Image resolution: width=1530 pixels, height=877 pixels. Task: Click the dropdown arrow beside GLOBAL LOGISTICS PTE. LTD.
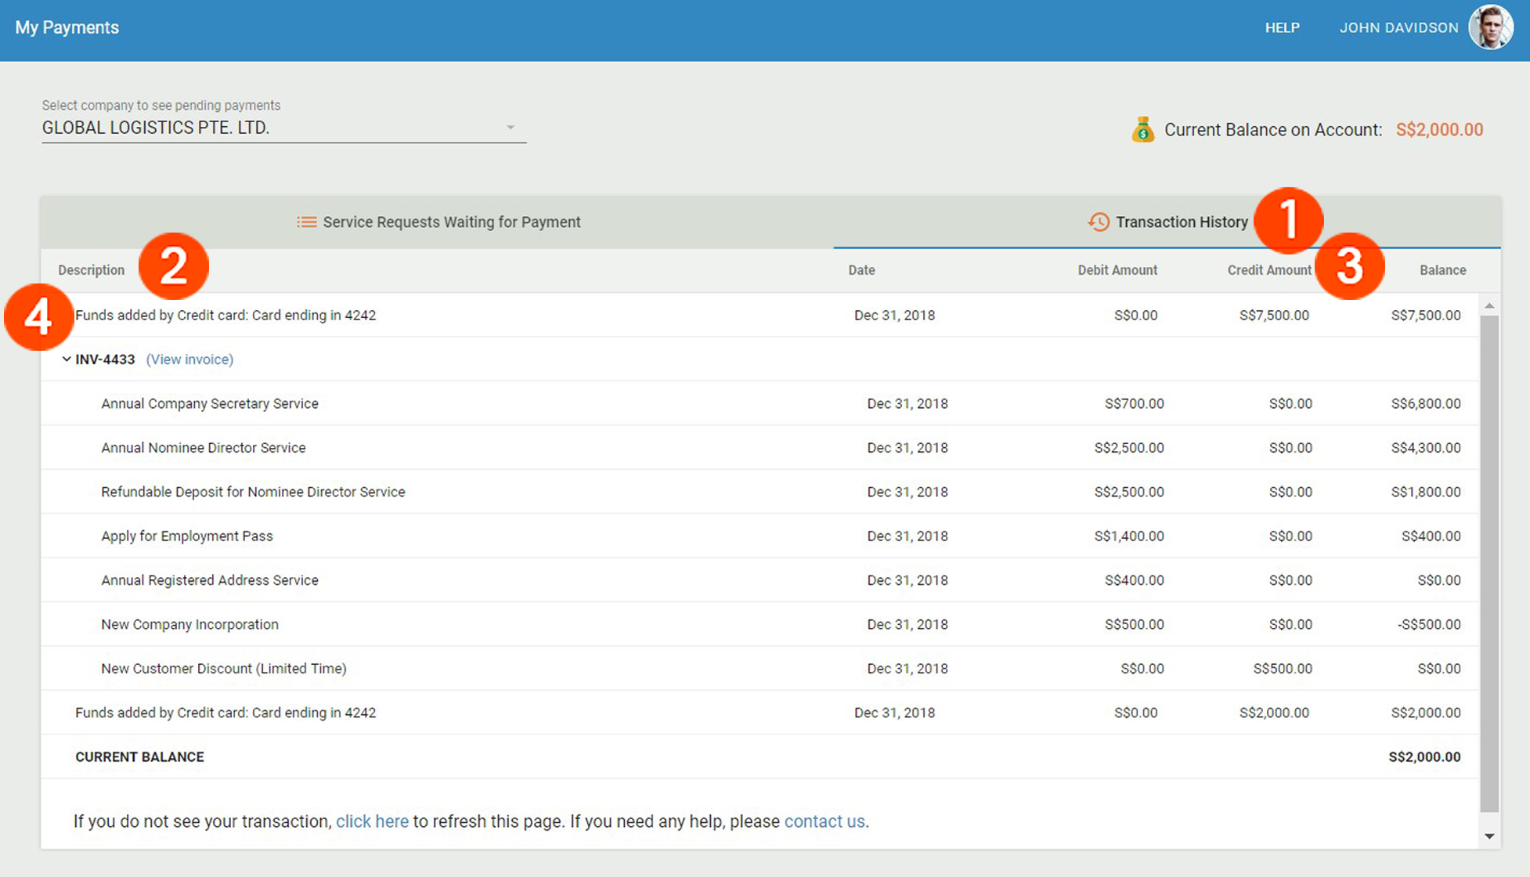tap(511, 126)
